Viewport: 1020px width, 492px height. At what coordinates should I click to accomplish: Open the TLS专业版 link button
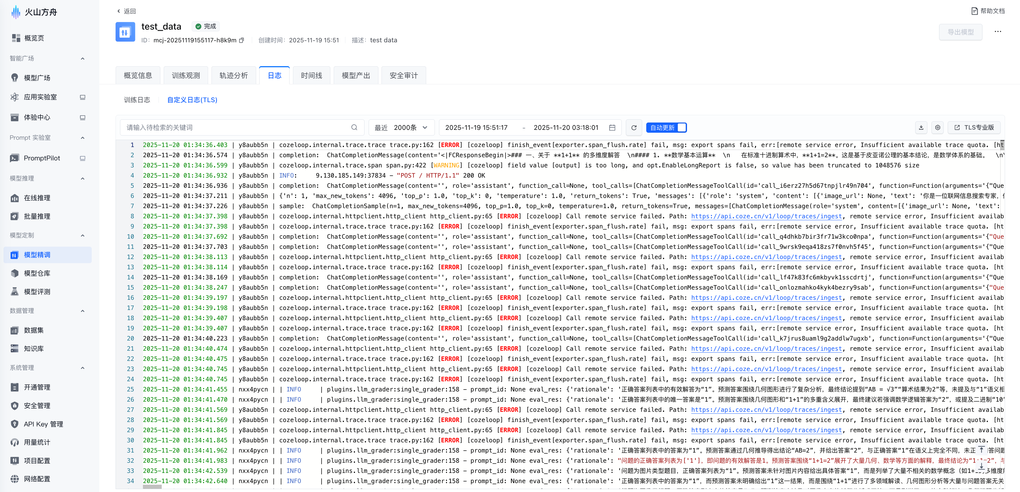[x=974, y=127]
